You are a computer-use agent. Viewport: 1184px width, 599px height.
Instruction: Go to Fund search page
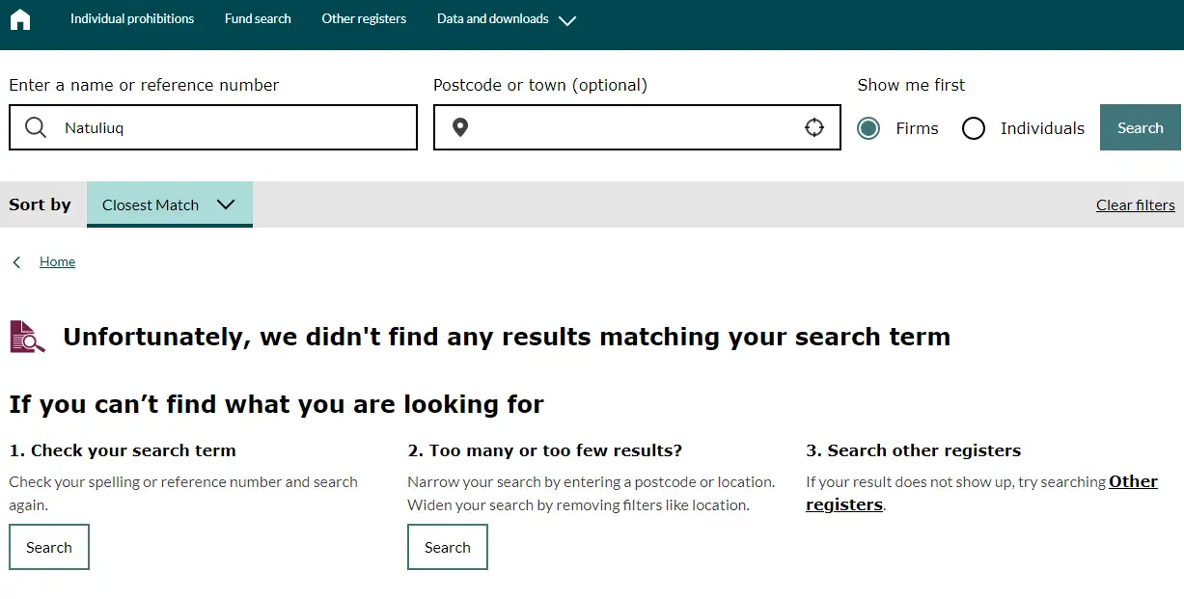point(258,19)
